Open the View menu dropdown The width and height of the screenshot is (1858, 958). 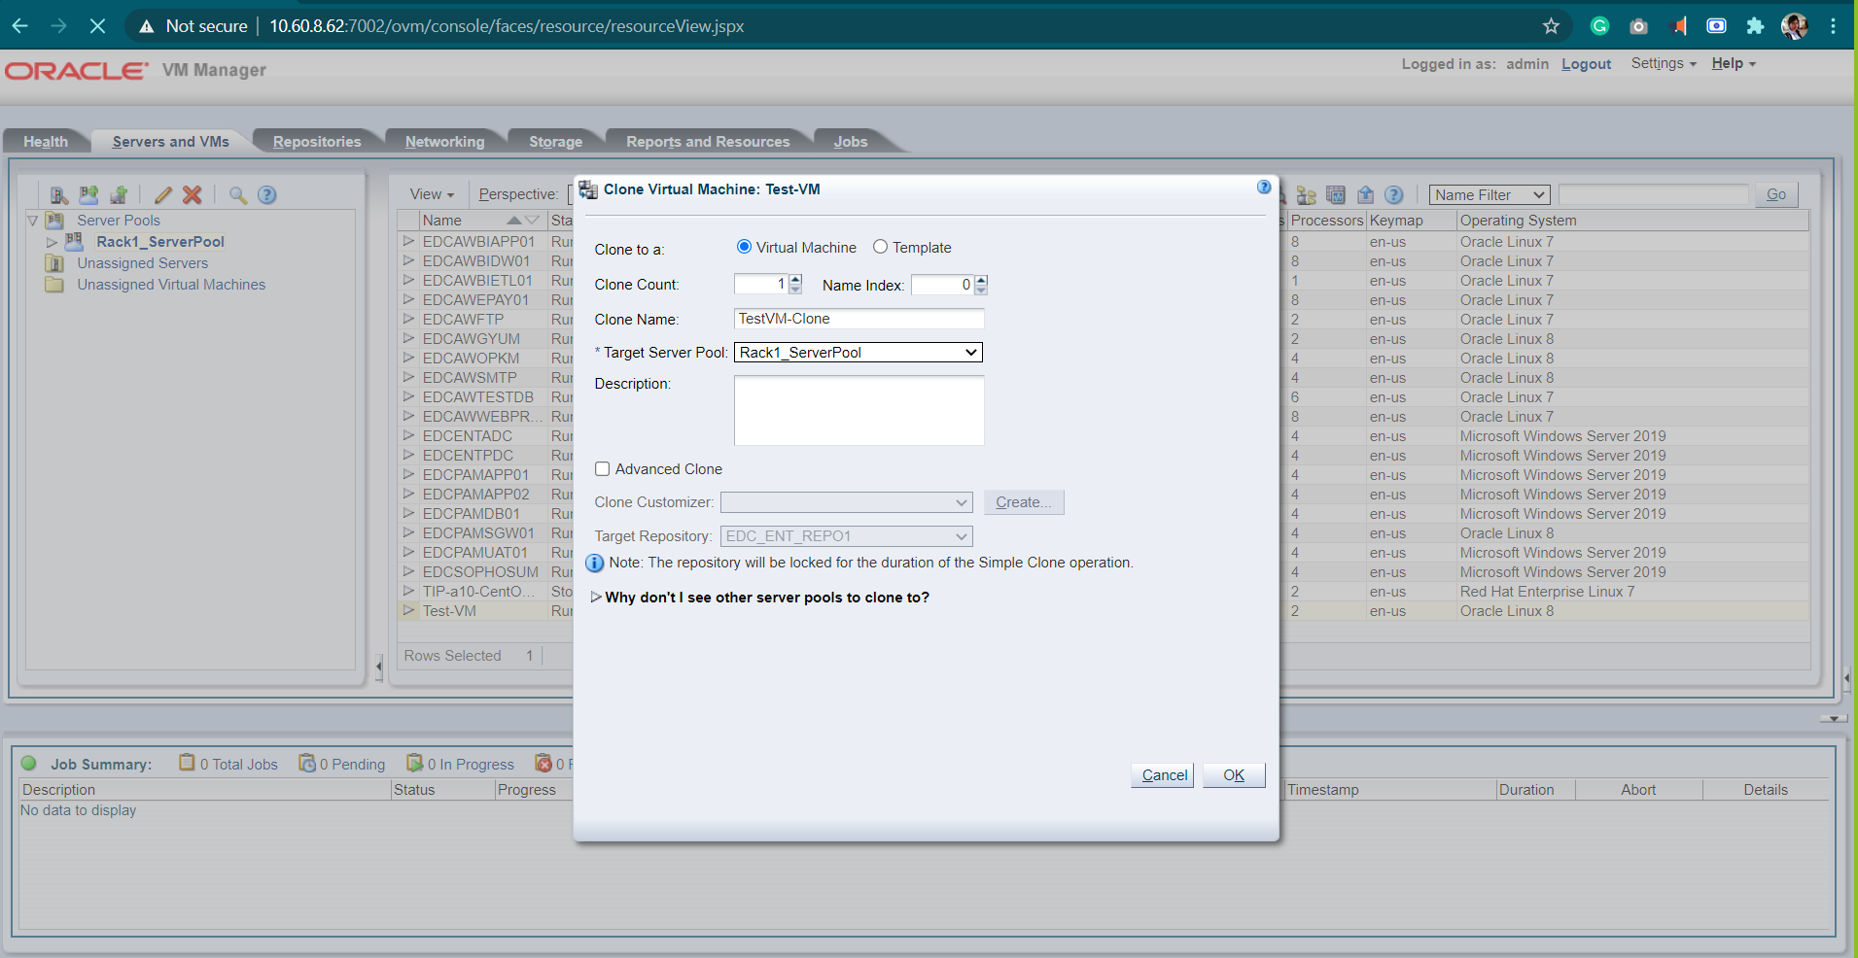click(x=432, y=194)
